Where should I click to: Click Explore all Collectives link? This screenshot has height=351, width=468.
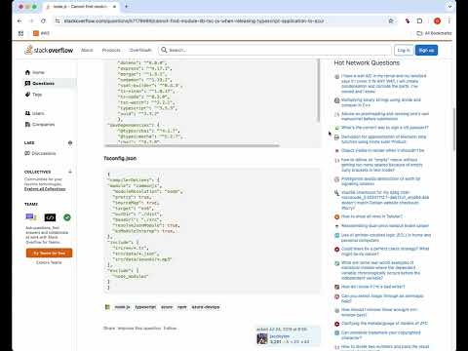click(x=45, y=189)
